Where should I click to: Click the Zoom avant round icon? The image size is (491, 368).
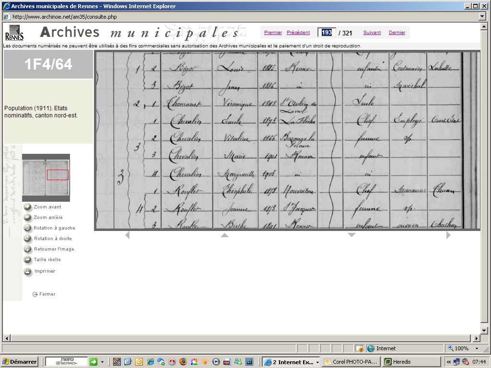point(28,207)
